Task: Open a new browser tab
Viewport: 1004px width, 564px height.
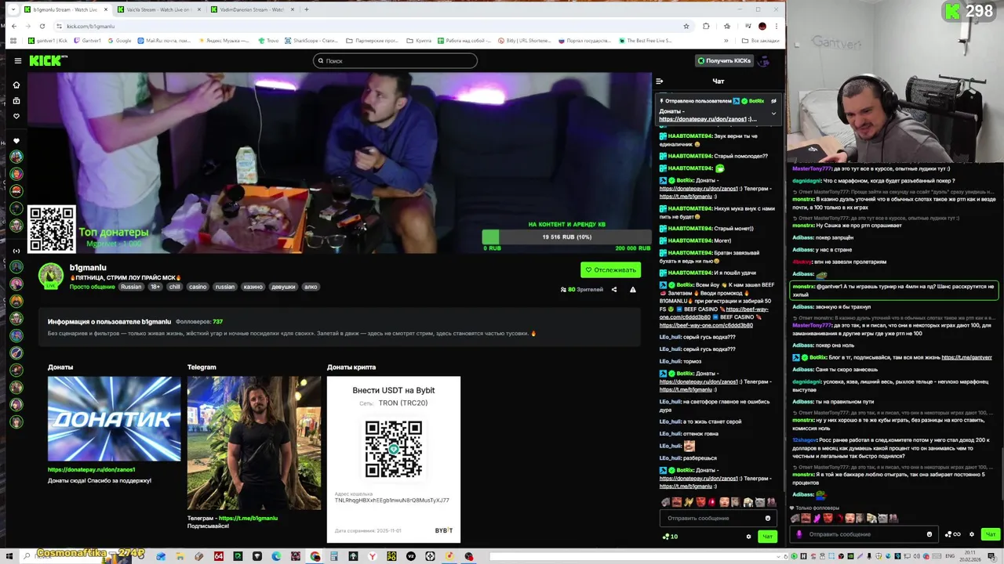Action: coord(307,9)
